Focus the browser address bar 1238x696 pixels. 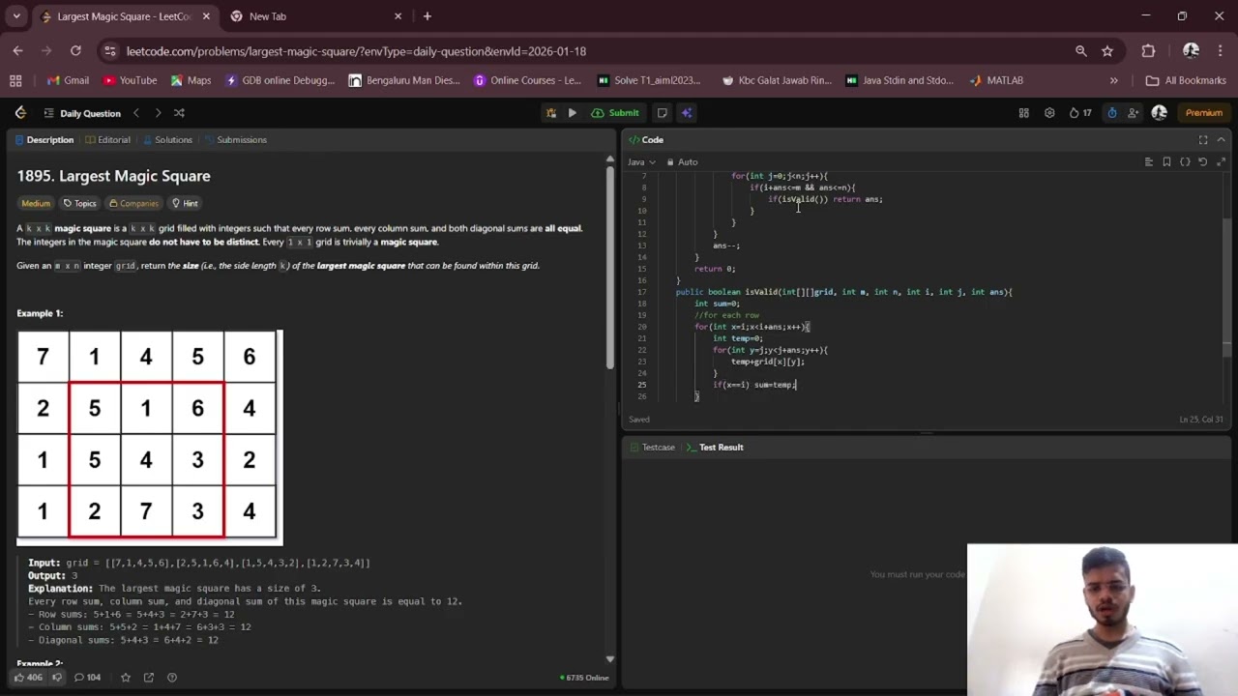click(x=580, y=51)
